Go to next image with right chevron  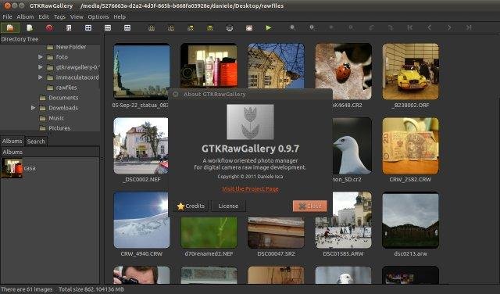449,28
